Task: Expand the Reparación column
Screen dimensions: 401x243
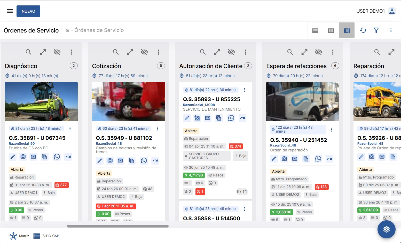Action: point(391,52)
